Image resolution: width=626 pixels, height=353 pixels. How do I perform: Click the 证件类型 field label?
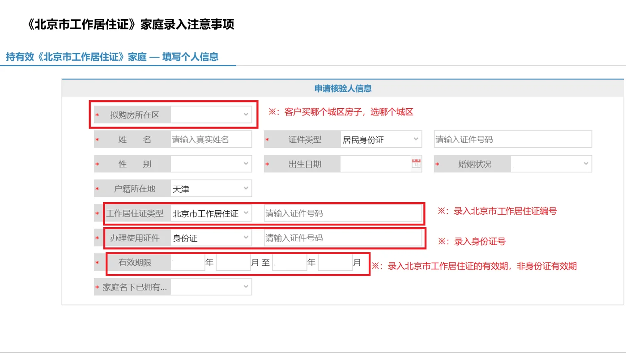pyautogui.click(x=305, y=140)
